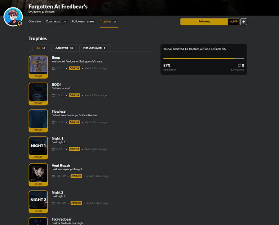Image resolution: width=279 pixels, height=225 pixels.
Task: Click the 14,909 follower count button
Action: [233, 22]
